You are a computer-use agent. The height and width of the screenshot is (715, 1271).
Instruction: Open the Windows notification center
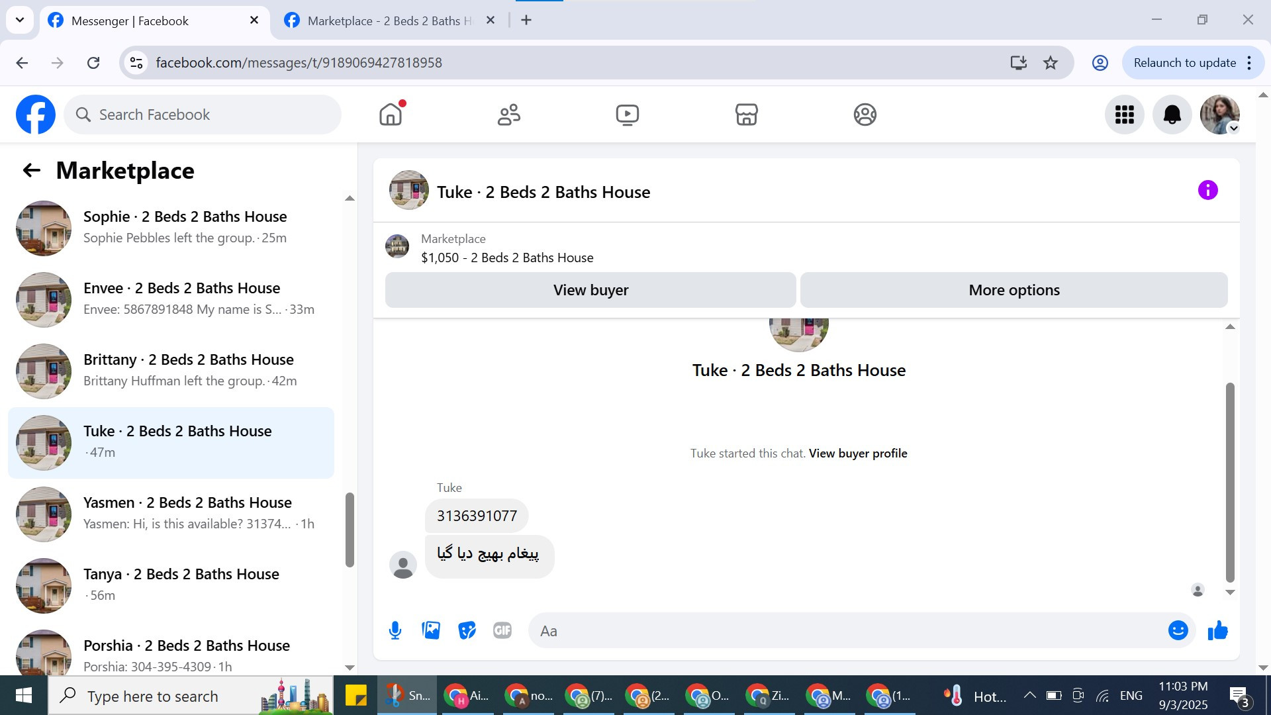click(x=1239, y=696)
